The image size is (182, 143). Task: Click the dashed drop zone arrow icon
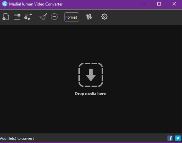(x=91, y=75)
